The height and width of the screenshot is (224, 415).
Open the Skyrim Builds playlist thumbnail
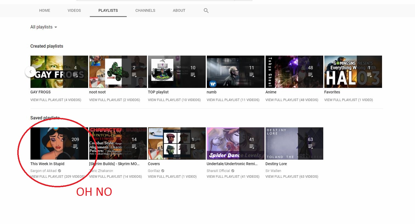pos(118,143)
